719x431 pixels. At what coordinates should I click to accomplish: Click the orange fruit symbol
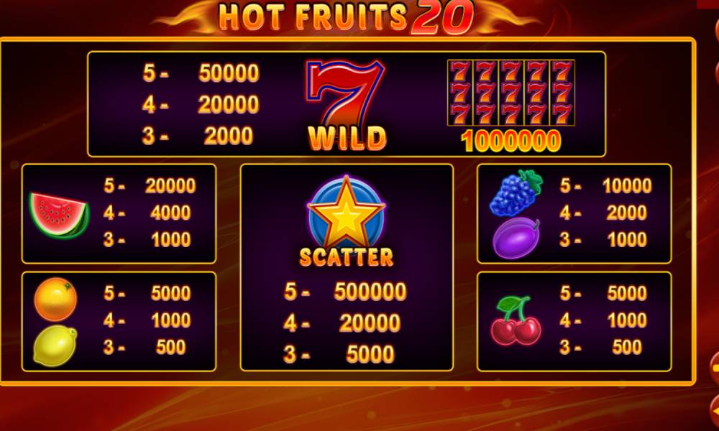55,299
